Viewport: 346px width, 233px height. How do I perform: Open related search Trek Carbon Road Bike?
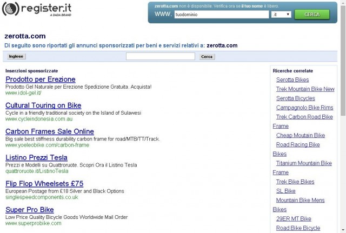tap(304, 117)
